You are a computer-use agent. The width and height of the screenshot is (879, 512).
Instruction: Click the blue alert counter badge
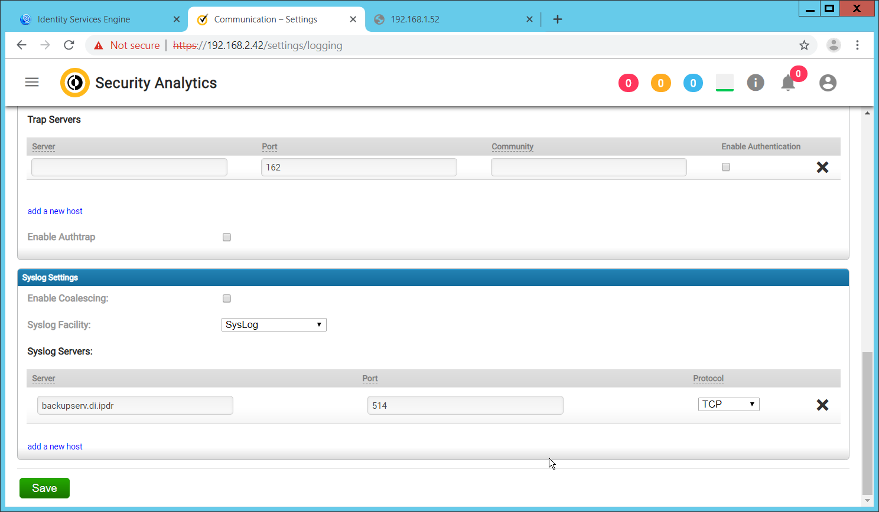[x=693, y=83]
